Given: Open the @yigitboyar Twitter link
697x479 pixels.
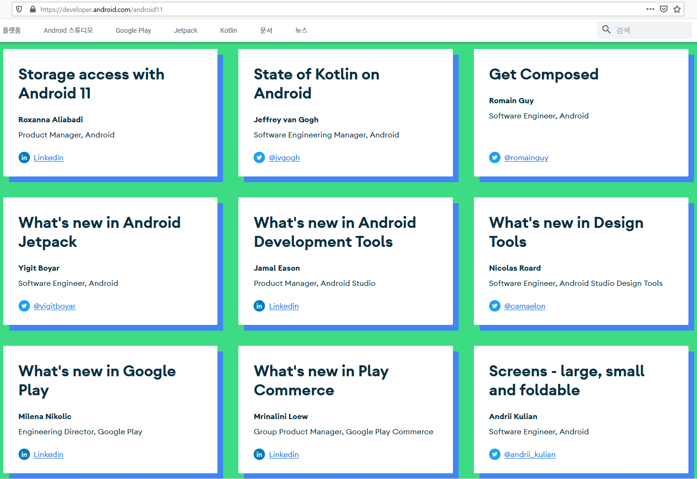Looking at the screenshot, I should point(55,306).
